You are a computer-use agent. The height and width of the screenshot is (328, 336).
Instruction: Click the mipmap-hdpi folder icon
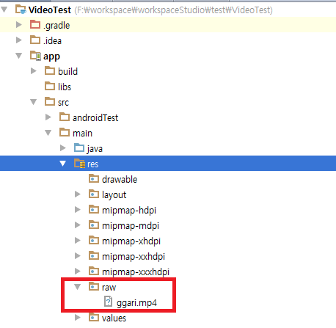point(94,209)
